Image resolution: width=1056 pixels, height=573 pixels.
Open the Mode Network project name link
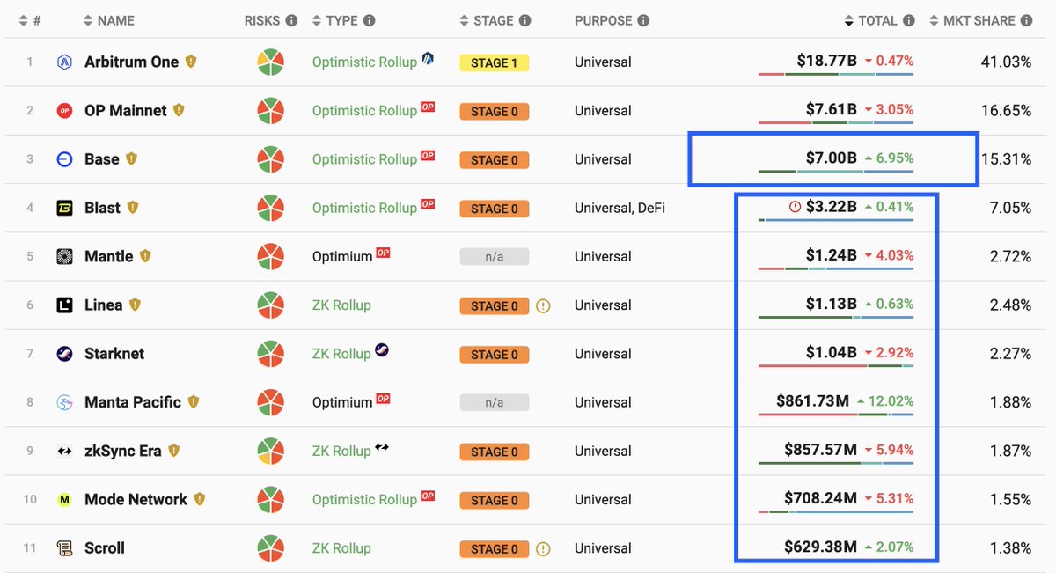(136, 499)
